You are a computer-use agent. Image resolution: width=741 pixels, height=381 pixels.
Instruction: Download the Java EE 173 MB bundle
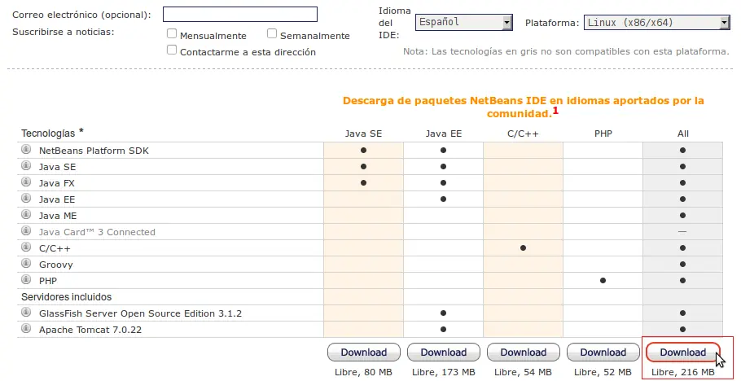pyautogui.click(x=444, y=353)
